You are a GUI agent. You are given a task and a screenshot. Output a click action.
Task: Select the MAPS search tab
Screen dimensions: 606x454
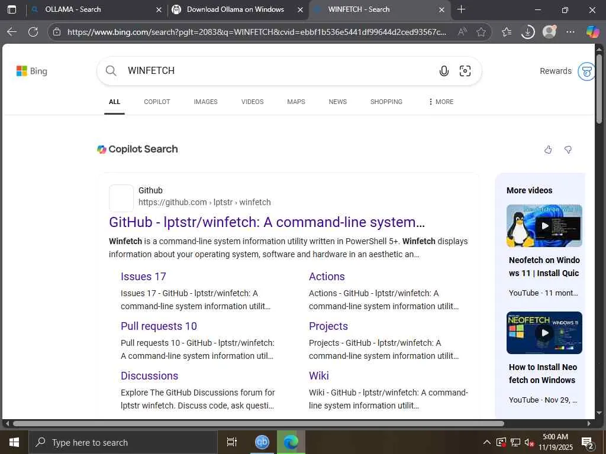(296, 102)
